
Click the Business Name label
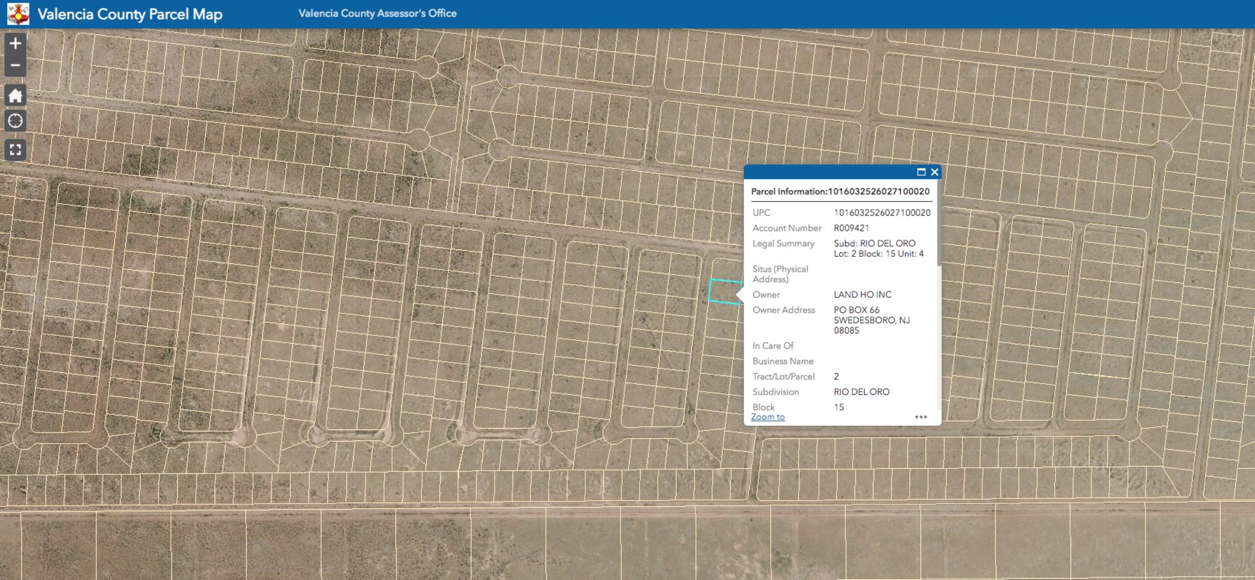[783, 361]
